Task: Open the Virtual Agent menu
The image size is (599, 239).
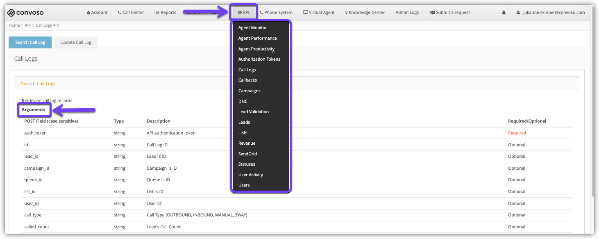Action: click(319, 13)
